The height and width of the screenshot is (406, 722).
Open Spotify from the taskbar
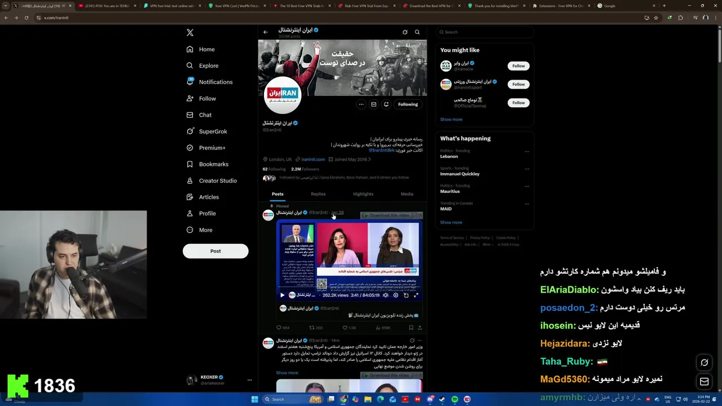pos(455,399)
